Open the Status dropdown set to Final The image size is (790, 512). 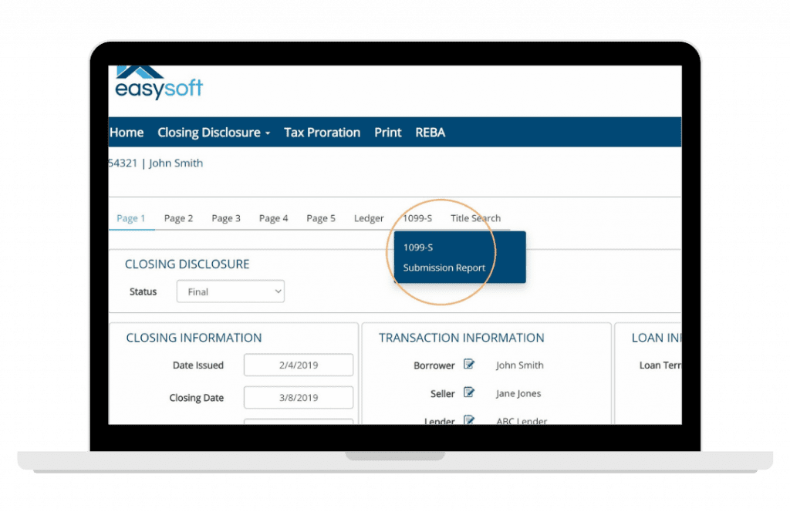coord(230,291)
